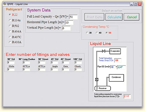Image resolution: width=145 pixels, height=111 pixels.
Task: Click the Evaporator box in diagram
Action: pyautogui.click(x=115, y=51)
